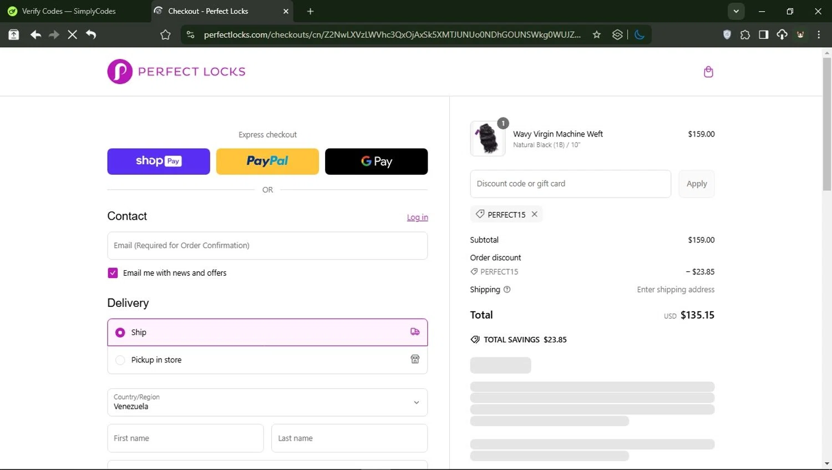Remove the PERFECT15 discount code

pos(534,214)
